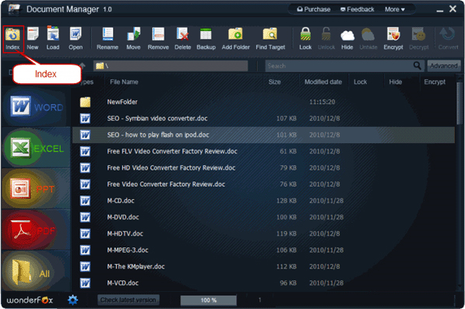Open the Purchase link

tap(313, 9)
